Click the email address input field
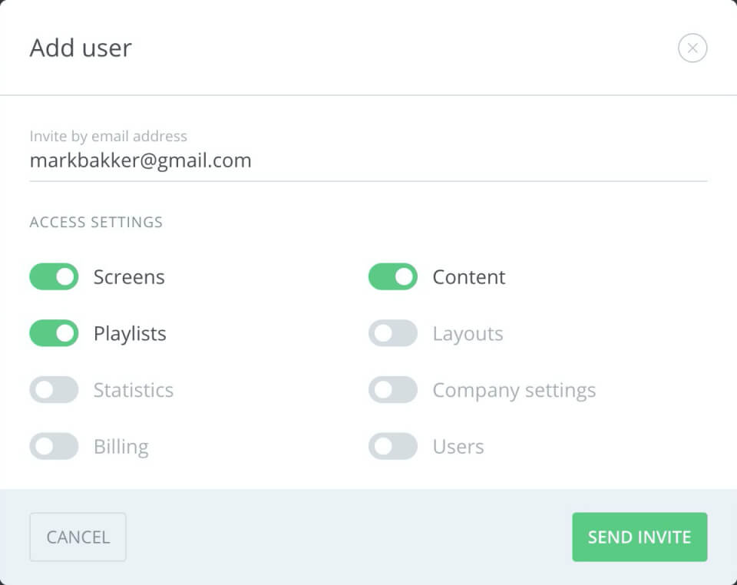This screenshot has width=737, height=585. pos(368,160)
